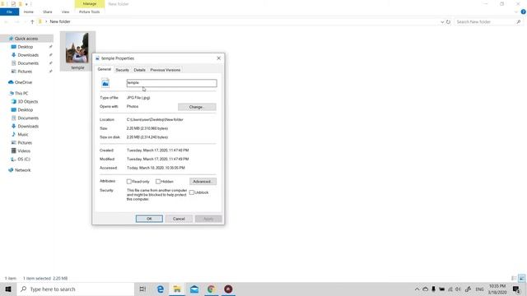Select Desktop under Quick access

pyautogui.click(x=26, y=47)
